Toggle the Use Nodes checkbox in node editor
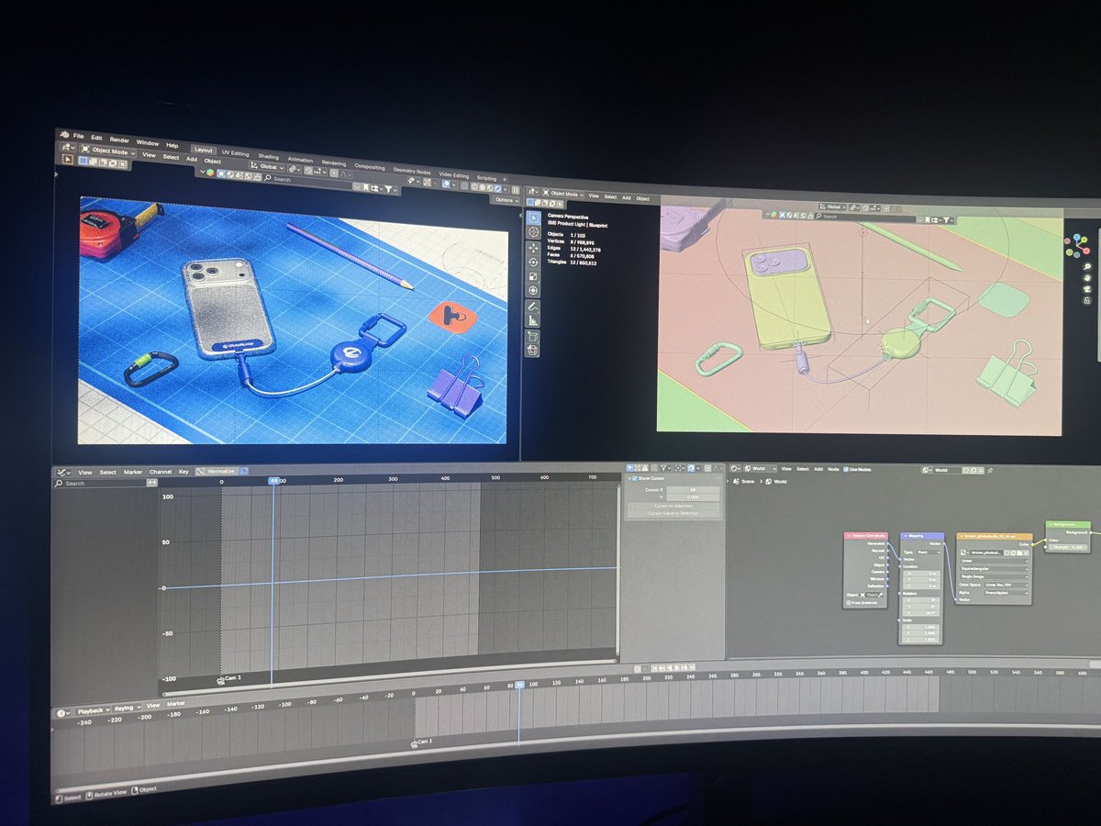The height and width of the screenshot is (826, 1101). pyautogui.click(x=846, y=469)
